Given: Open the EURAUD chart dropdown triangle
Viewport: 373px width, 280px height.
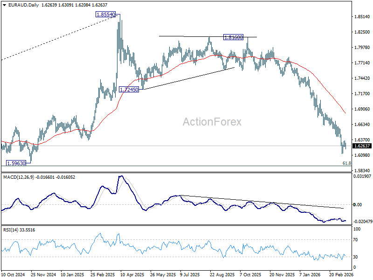Looking at the screenshot, I should pos(5,5).
